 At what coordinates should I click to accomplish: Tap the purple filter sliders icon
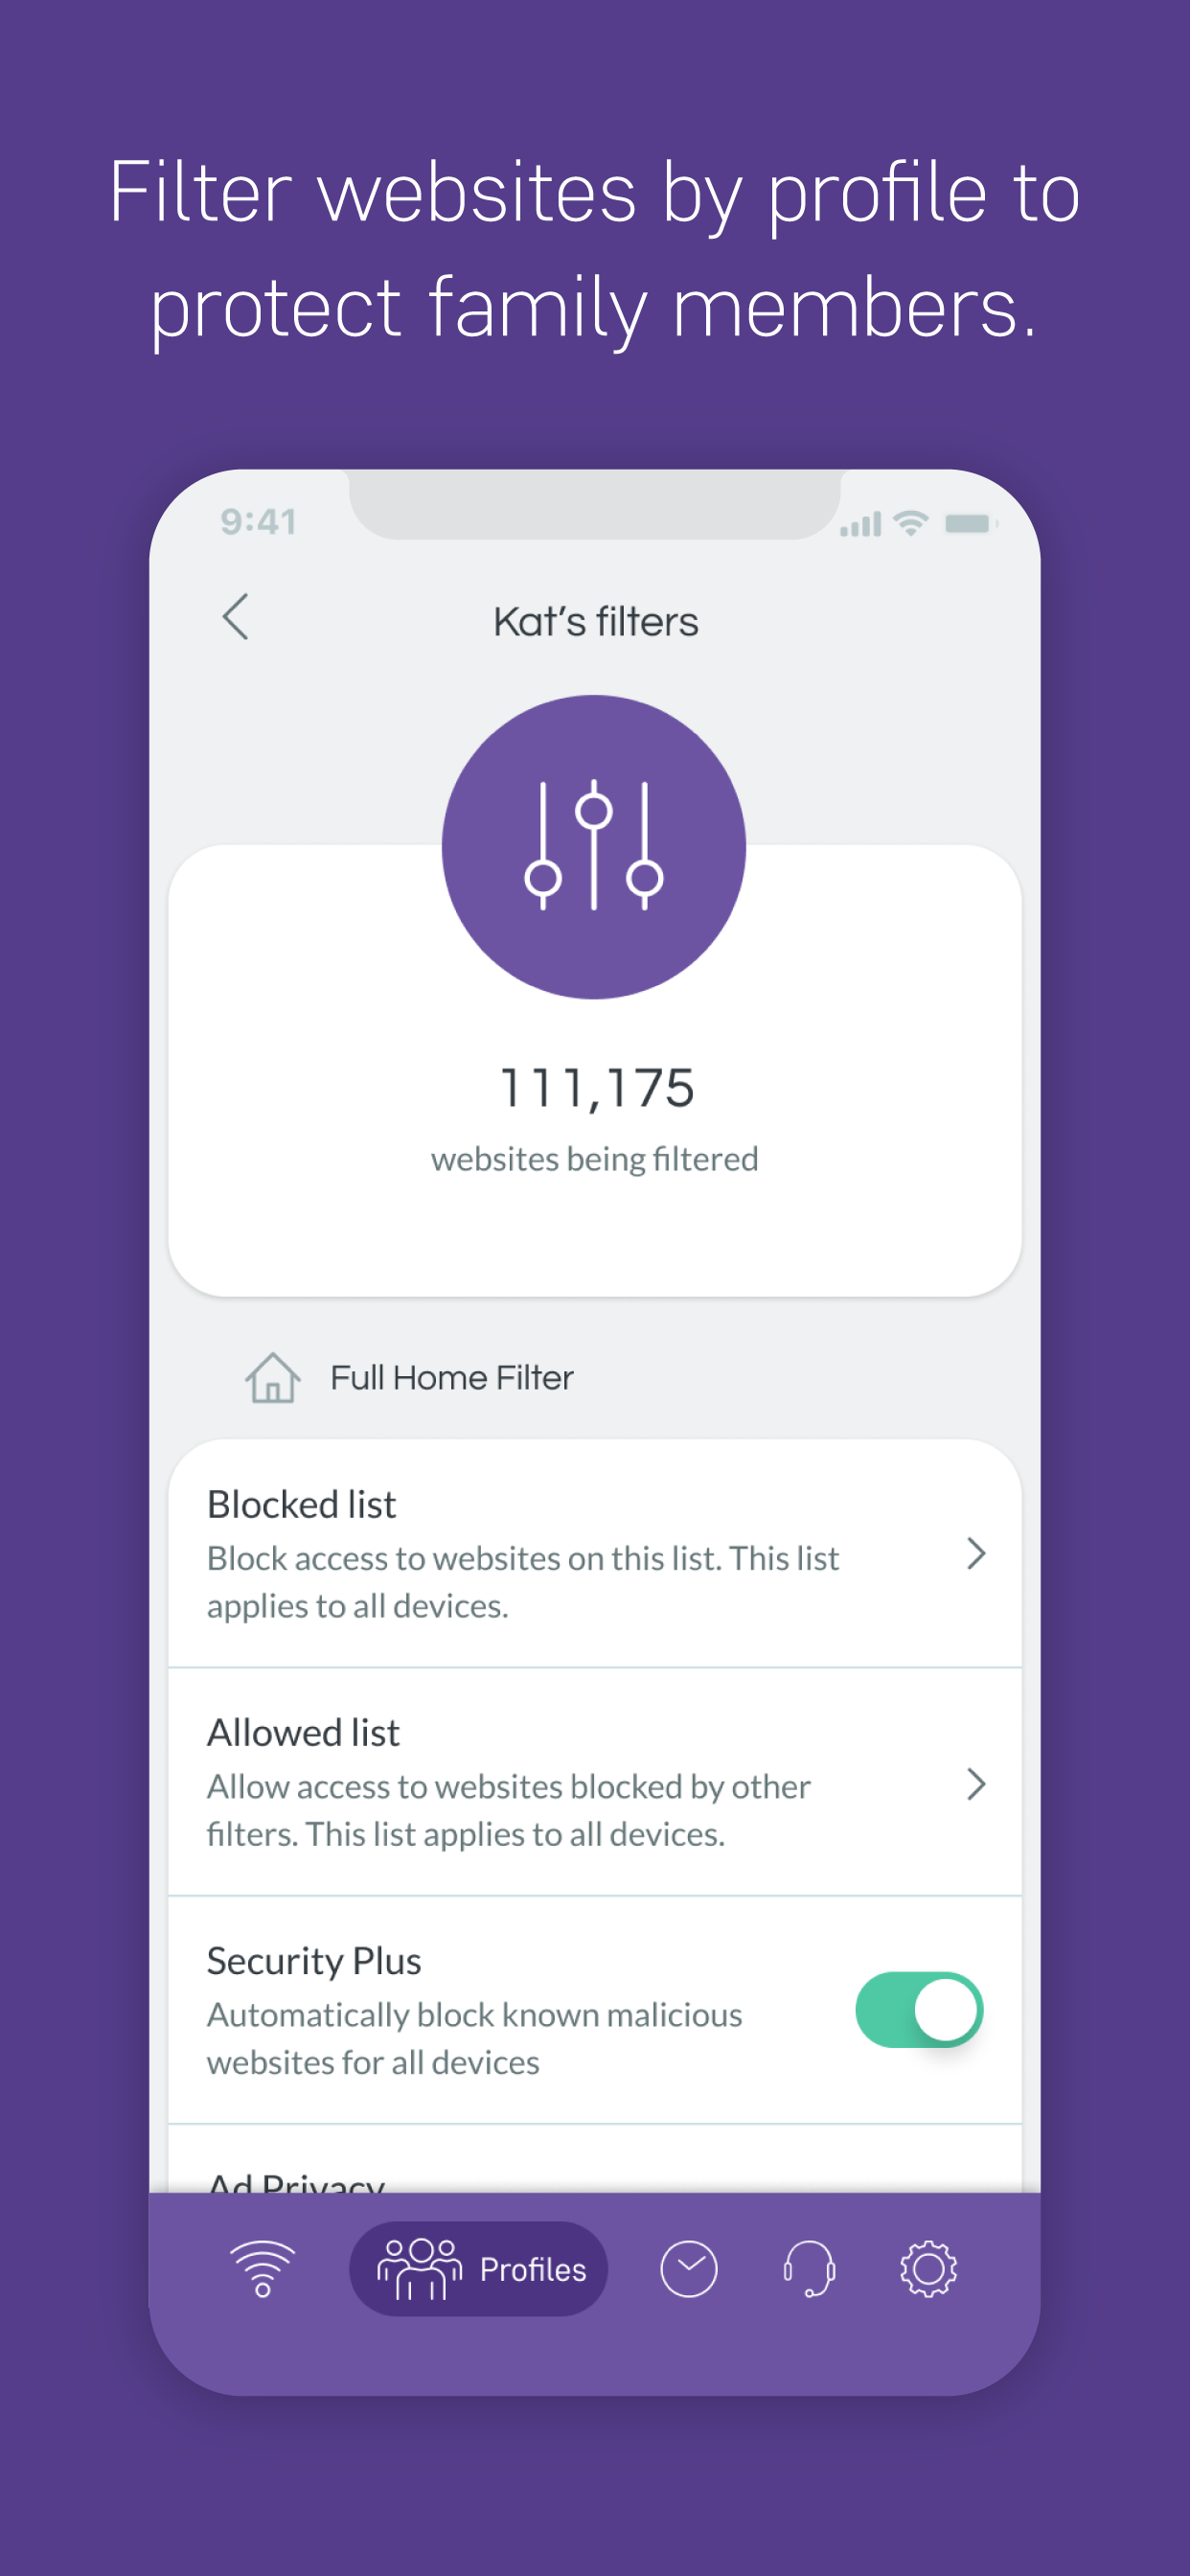[x=594, y=846]
